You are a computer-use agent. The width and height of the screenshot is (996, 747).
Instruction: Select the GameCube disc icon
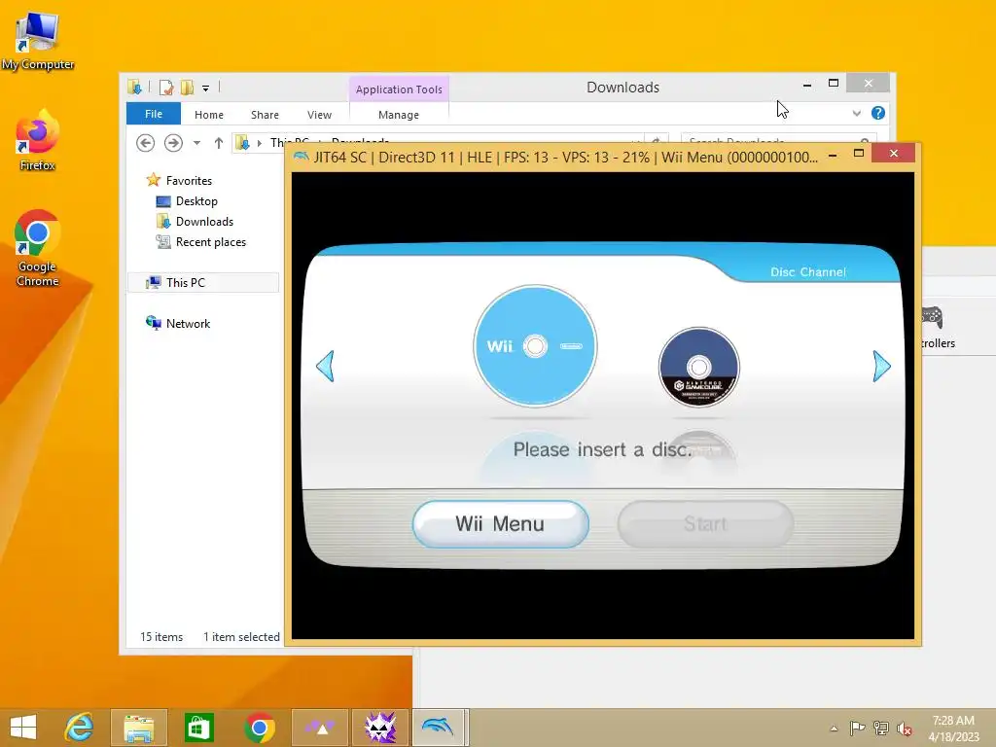[698, 367]
